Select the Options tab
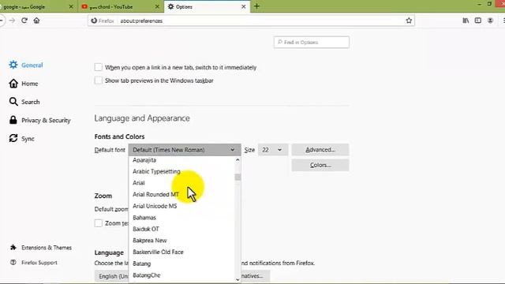Image resolution: width=505 pixels, height=284 pixels. pyautogui.click(x=207, y=6)
